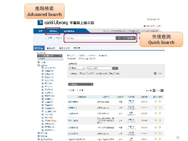The image size is (188, 141).
Task: Uncheck the 全部 region checkbox
Action: [x=81, y=73]
